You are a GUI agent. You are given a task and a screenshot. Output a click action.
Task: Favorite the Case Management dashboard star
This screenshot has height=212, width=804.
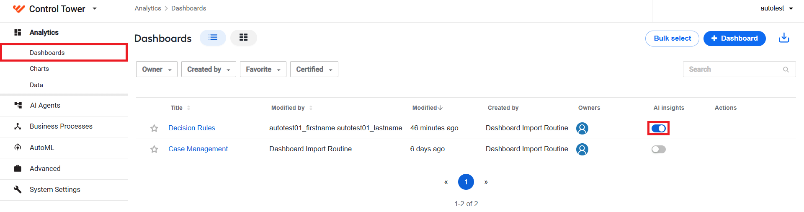pyautogui.click(x=154, y=149)
